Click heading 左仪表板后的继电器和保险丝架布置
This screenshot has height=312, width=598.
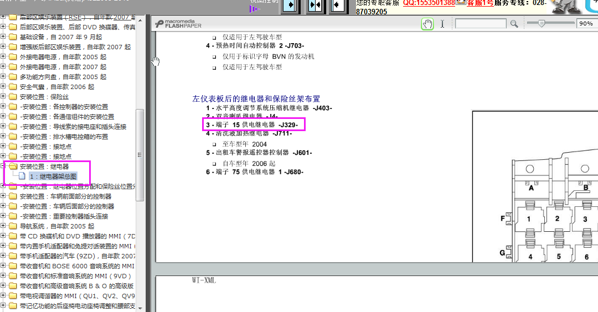(256, 98)
